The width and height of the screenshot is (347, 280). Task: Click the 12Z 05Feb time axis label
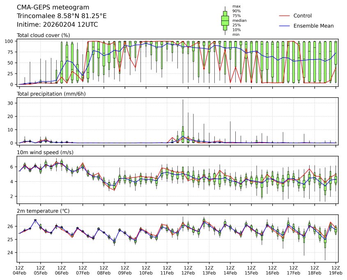pyautogui.click(x=41, y=270)
